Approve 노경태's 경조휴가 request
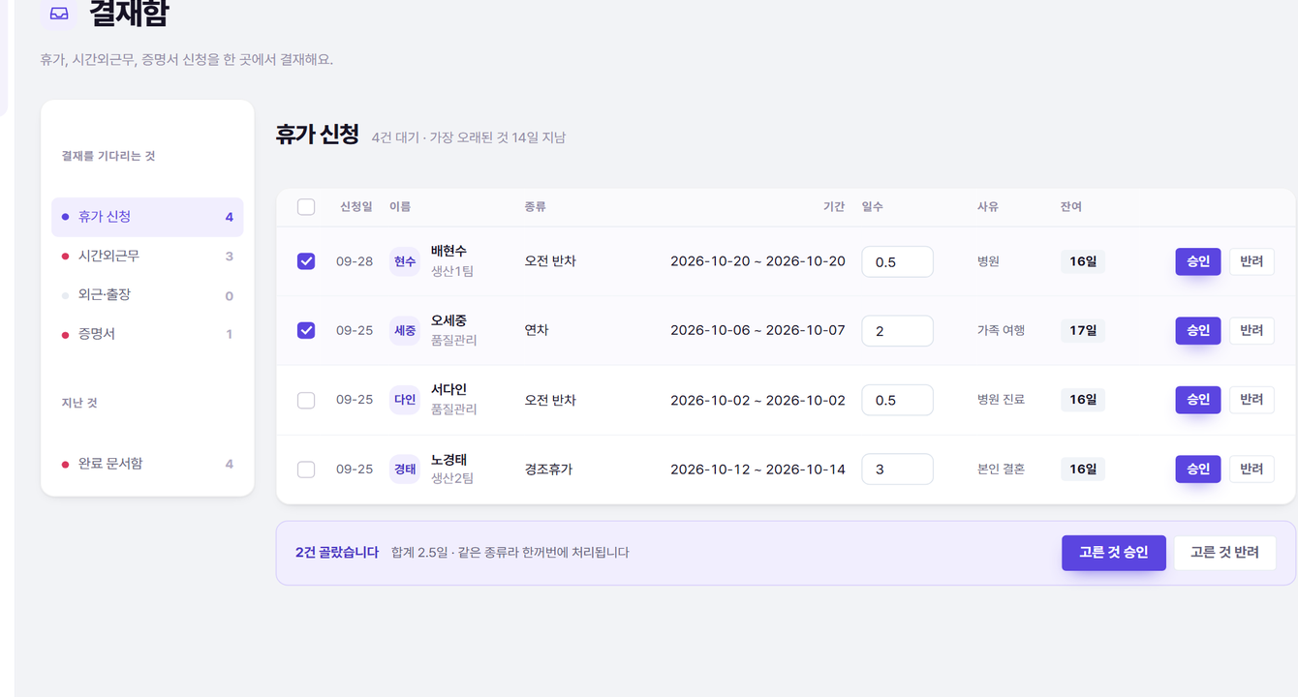 click(x=1198, y=470)
